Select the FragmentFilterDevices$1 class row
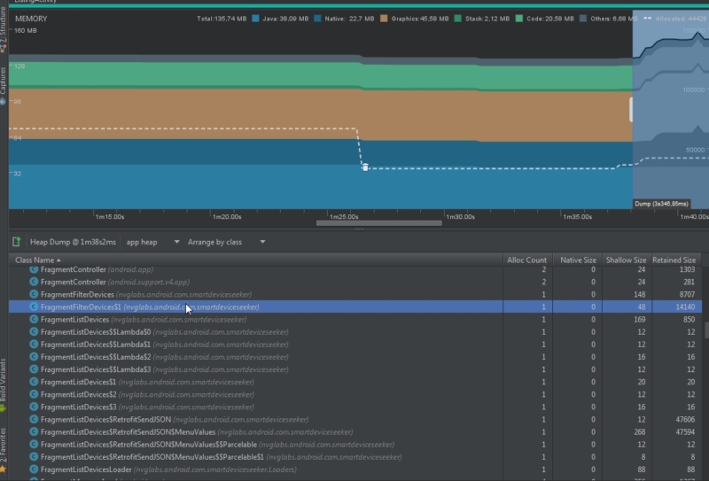 tap(355, 307)
